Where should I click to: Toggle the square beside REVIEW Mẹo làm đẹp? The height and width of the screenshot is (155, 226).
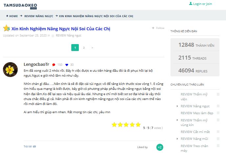tap(218, 113)
